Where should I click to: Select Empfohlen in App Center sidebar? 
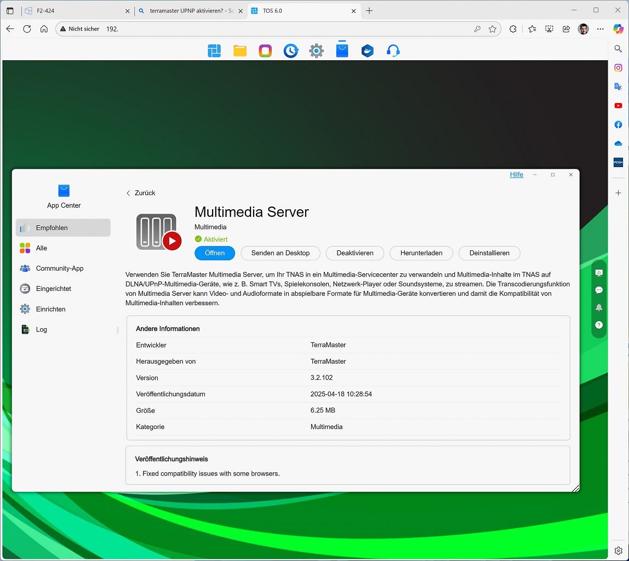[x=63, y=228]
